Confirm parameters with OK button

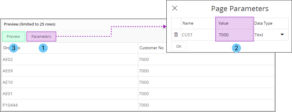tap(179, 47)
